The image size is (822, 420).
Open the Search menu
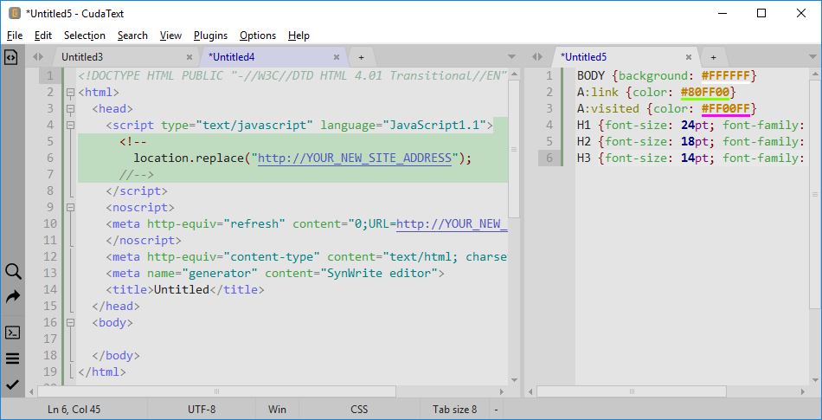point(132,36)
